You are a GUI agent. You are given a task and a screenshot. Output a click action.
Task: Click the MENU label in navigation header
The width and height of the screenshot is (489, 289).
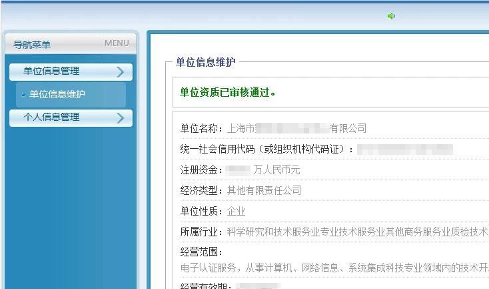coord(117,43)
